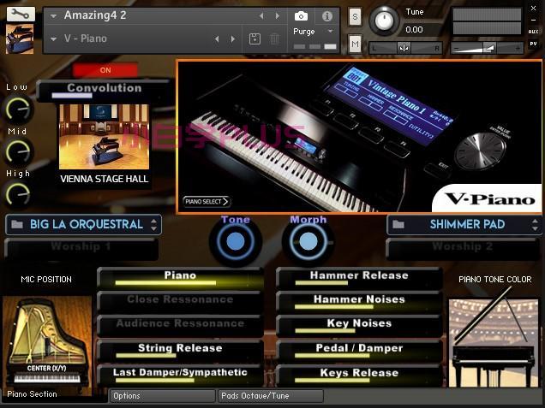Viewport: 545px width, 408px height.
Task: Open the Options tab
Action: 163,396
